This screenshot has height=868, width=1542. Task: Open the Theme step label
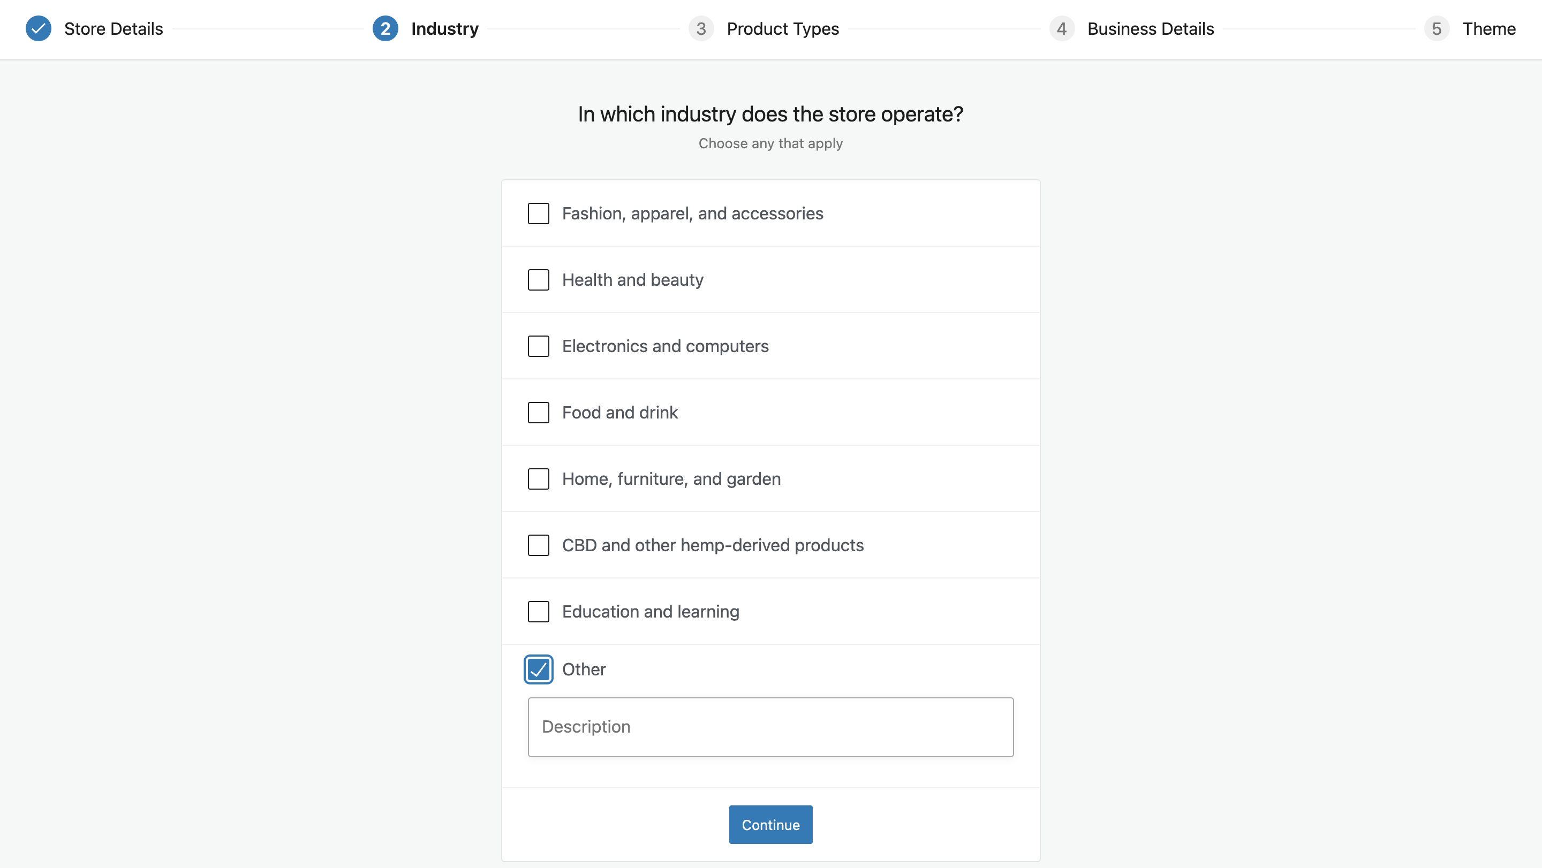point(1488,29)
